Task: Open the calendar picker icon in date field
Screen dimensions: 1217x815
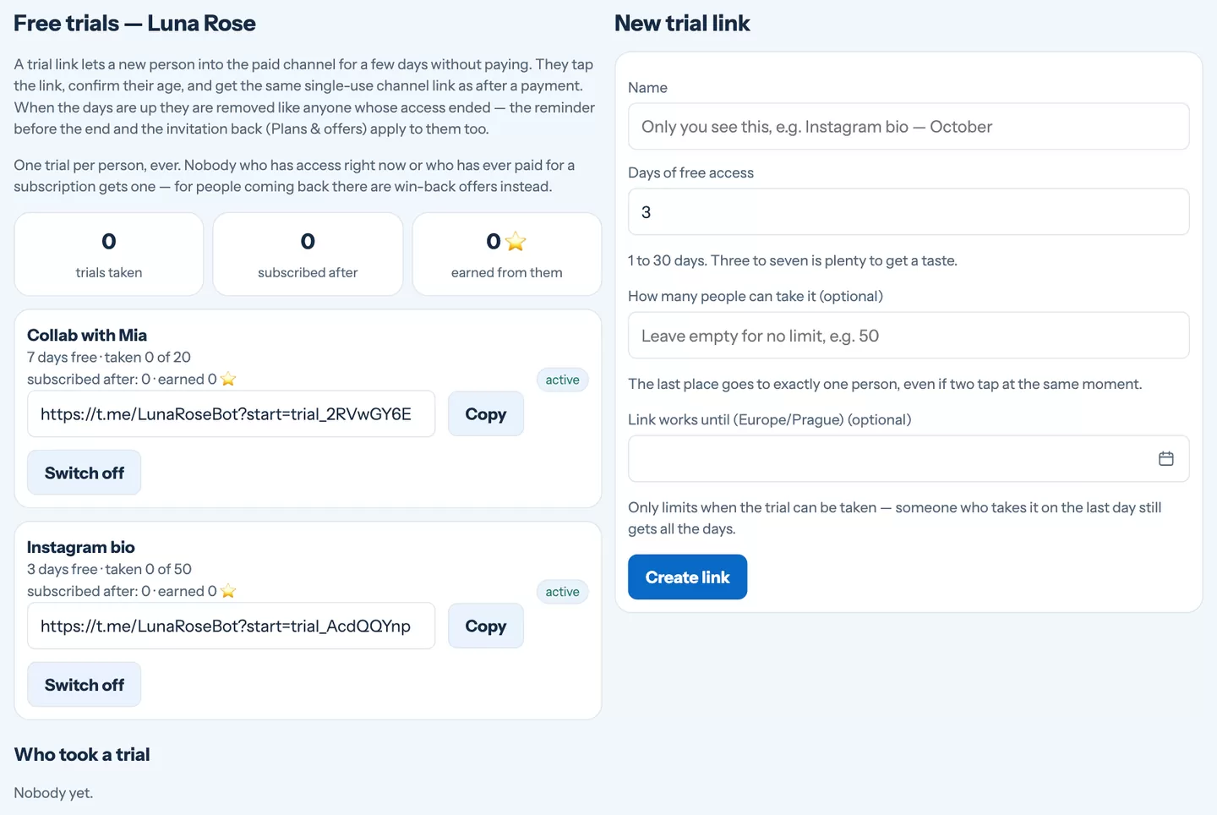Action: tap(1165, 458)
